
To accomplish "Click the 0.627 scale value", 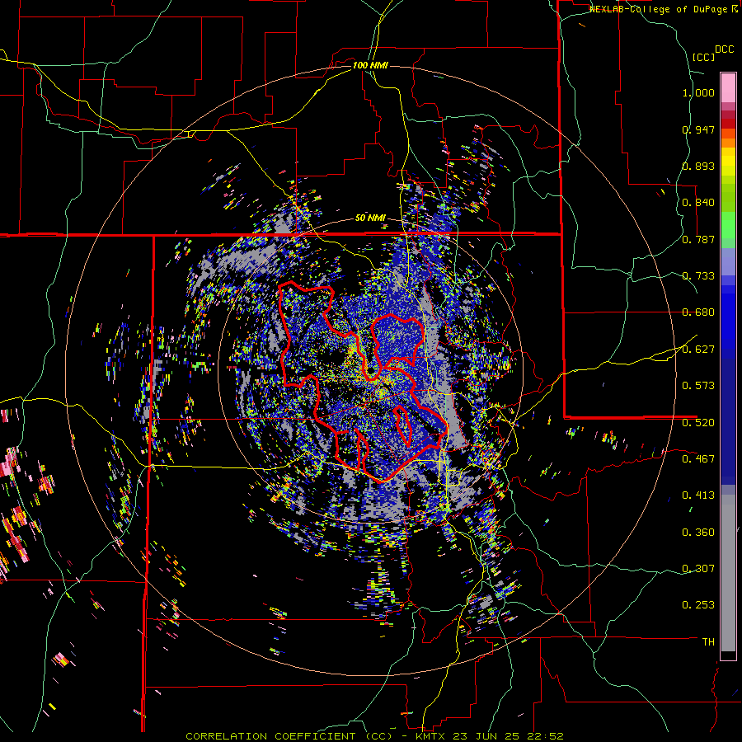I will click(698, 350).
